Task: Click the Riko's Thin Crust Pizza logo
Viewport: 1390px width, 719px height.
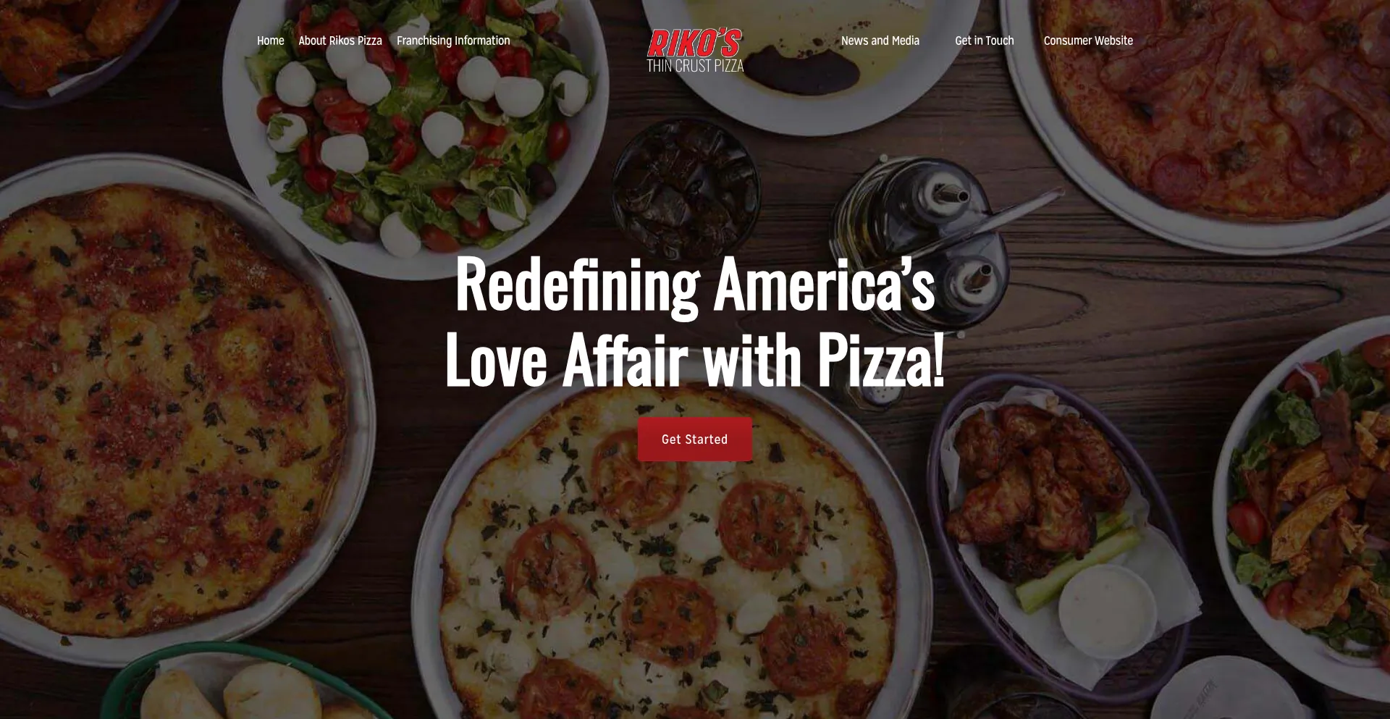Action: click(695, 51)
